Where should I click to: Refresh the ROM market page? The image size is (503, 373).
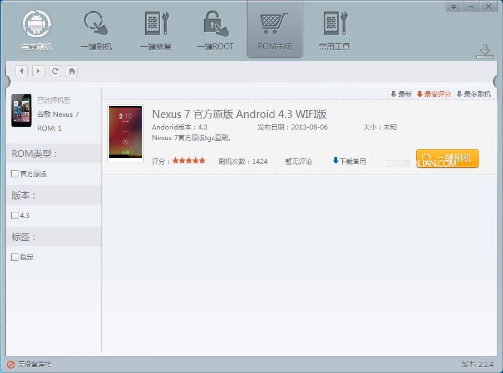(55, 71)
